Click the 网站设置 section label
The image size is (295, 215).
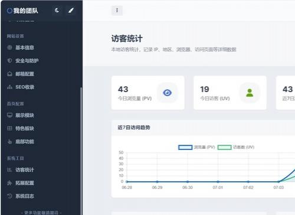(x=15, y=36)
